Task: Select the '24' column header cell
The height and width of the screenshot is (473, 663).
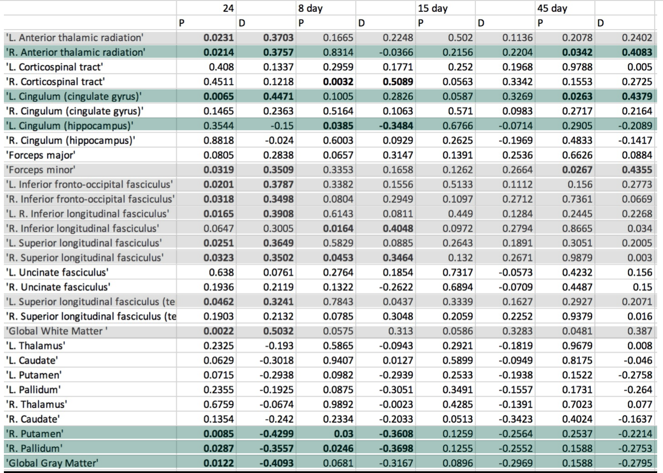Action: (x=228, y=8)
